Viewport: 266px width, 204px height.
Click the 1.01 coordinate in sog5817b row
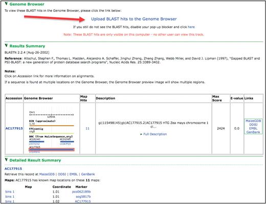[x=56, y=197]
